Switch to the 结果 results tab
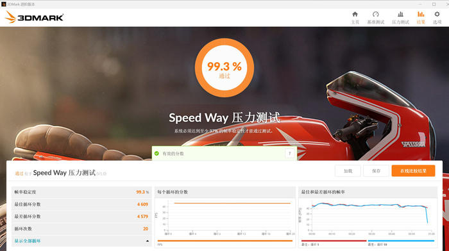Image resolution: width=449 pixels, height=251 pixels. [x=421, y=18]
